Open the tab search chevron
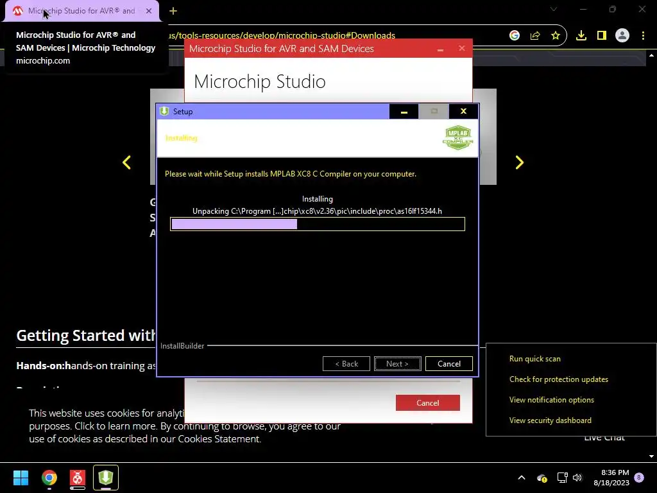 tap(554, 9)
